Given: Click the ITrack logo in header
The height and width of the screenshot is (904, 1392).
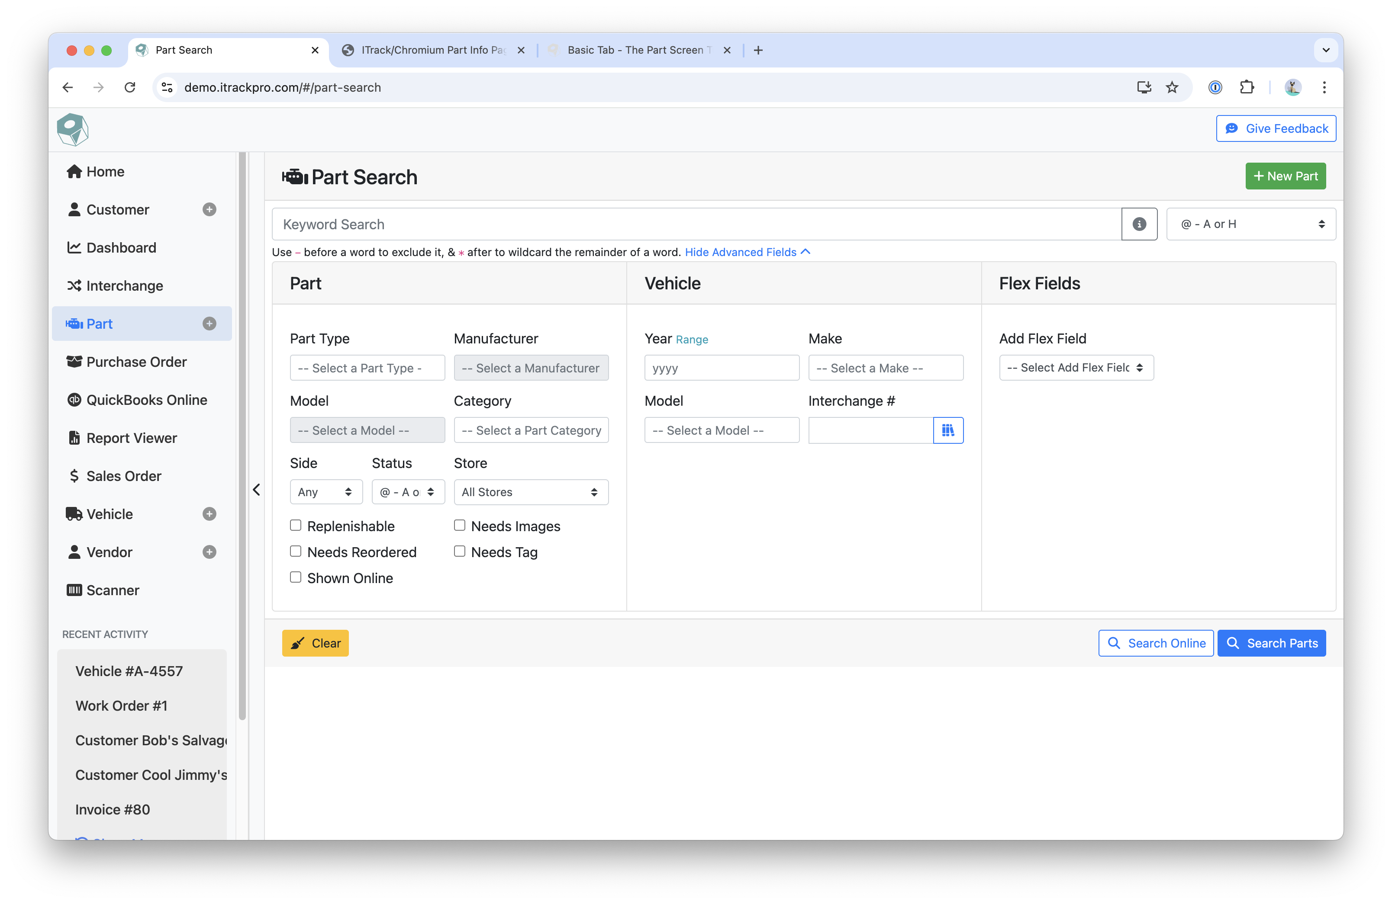Looking at the screenshot, I should click(x=73, y=129).
